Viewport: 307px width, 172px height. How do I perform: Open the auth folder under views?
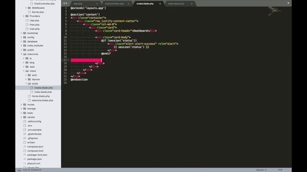pos(34,75)
